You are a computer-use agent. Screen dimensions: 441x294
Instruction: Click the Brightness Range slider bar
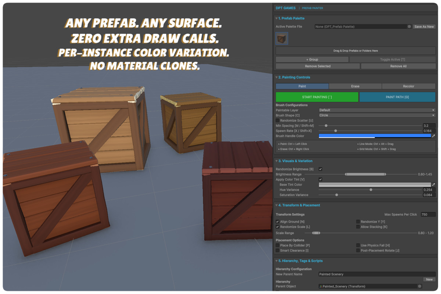click(x=365, y=174)
